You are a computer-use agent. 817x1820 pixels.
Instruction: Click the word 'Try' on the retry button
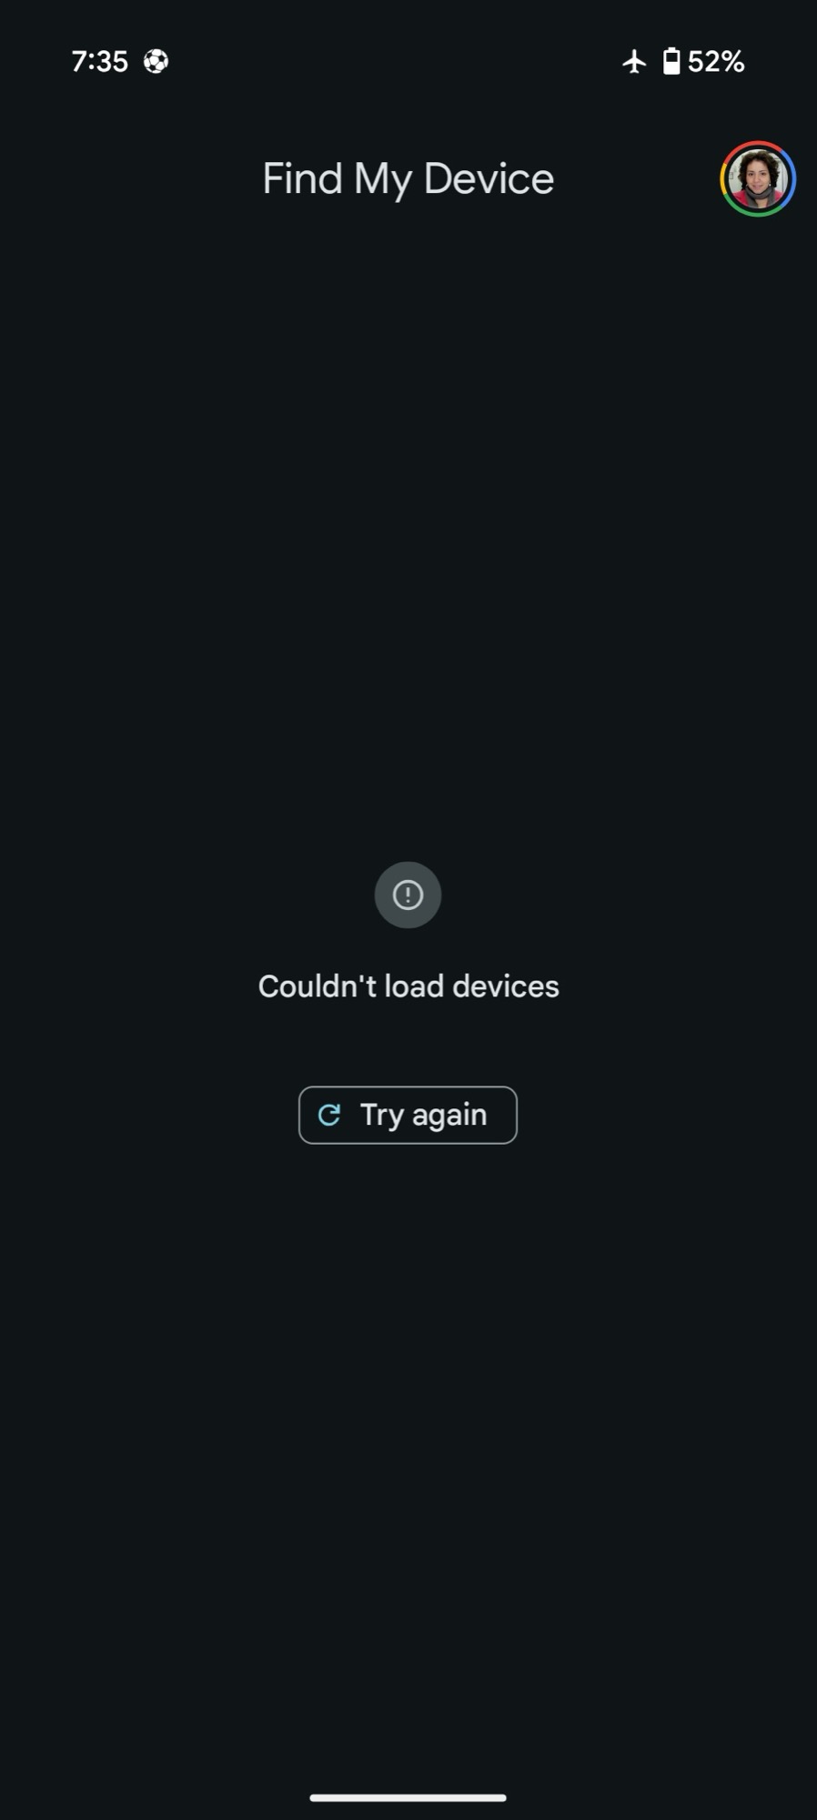(381, 1116)
